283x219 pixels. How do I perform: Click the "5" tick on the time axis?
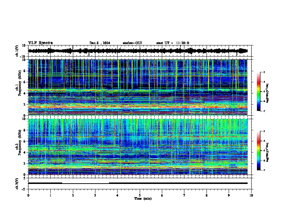click(140, 195)
